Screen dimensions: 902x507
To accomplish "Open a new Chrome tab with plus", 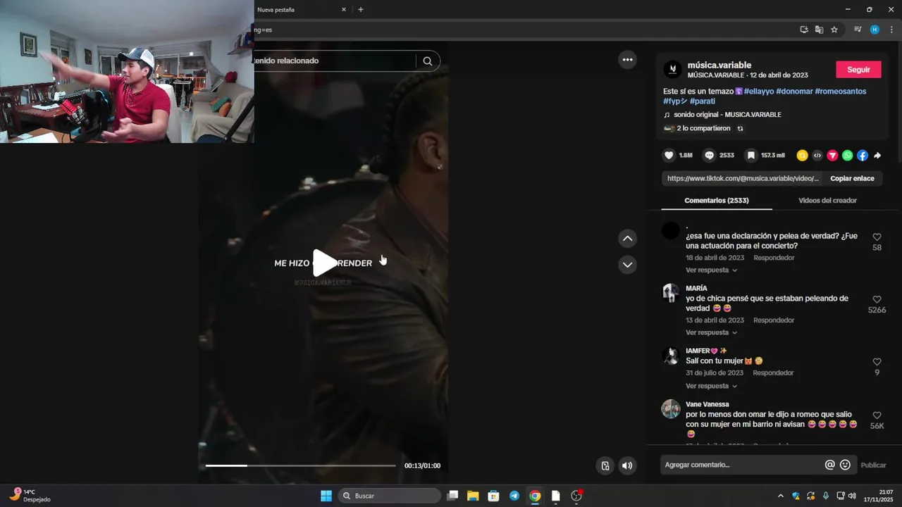I will click(x=361, y=10).
